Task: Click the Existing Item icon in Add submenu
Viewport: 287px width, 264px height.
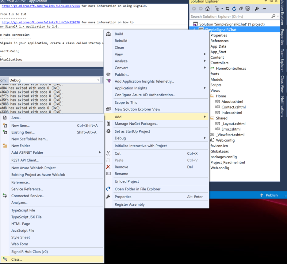Action: (5, 132)
